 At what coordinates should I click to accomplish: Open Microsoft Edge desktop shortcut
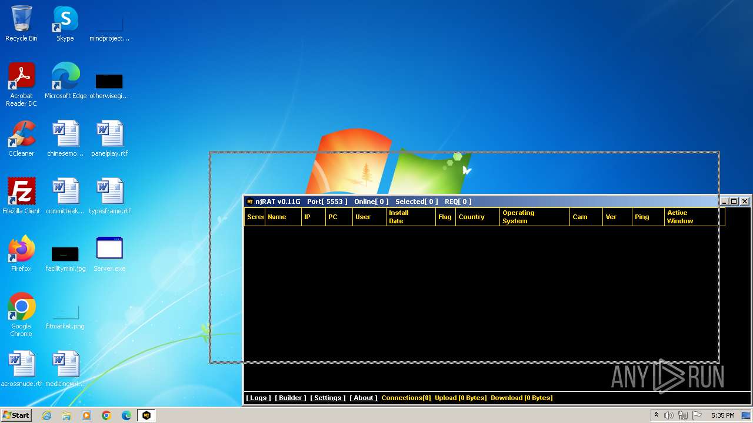[x=65, y=81]
